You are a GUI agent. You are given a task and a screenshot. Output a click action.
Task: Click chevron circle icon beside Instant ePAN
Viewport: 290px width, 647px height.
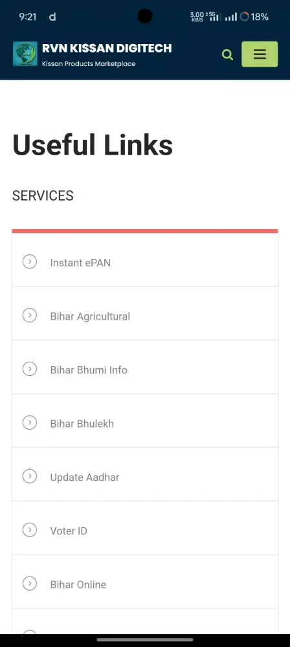tap(29, 261)
